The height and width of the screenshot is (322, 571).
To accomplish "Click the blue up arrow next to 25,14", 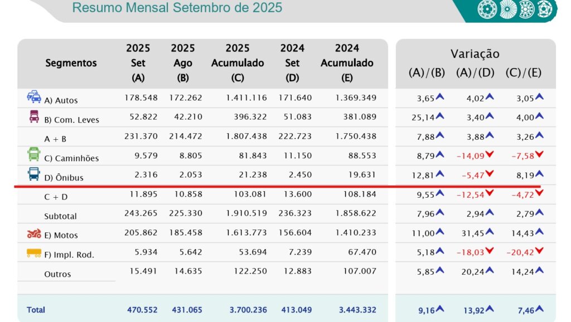I will [x=440, y=116].
